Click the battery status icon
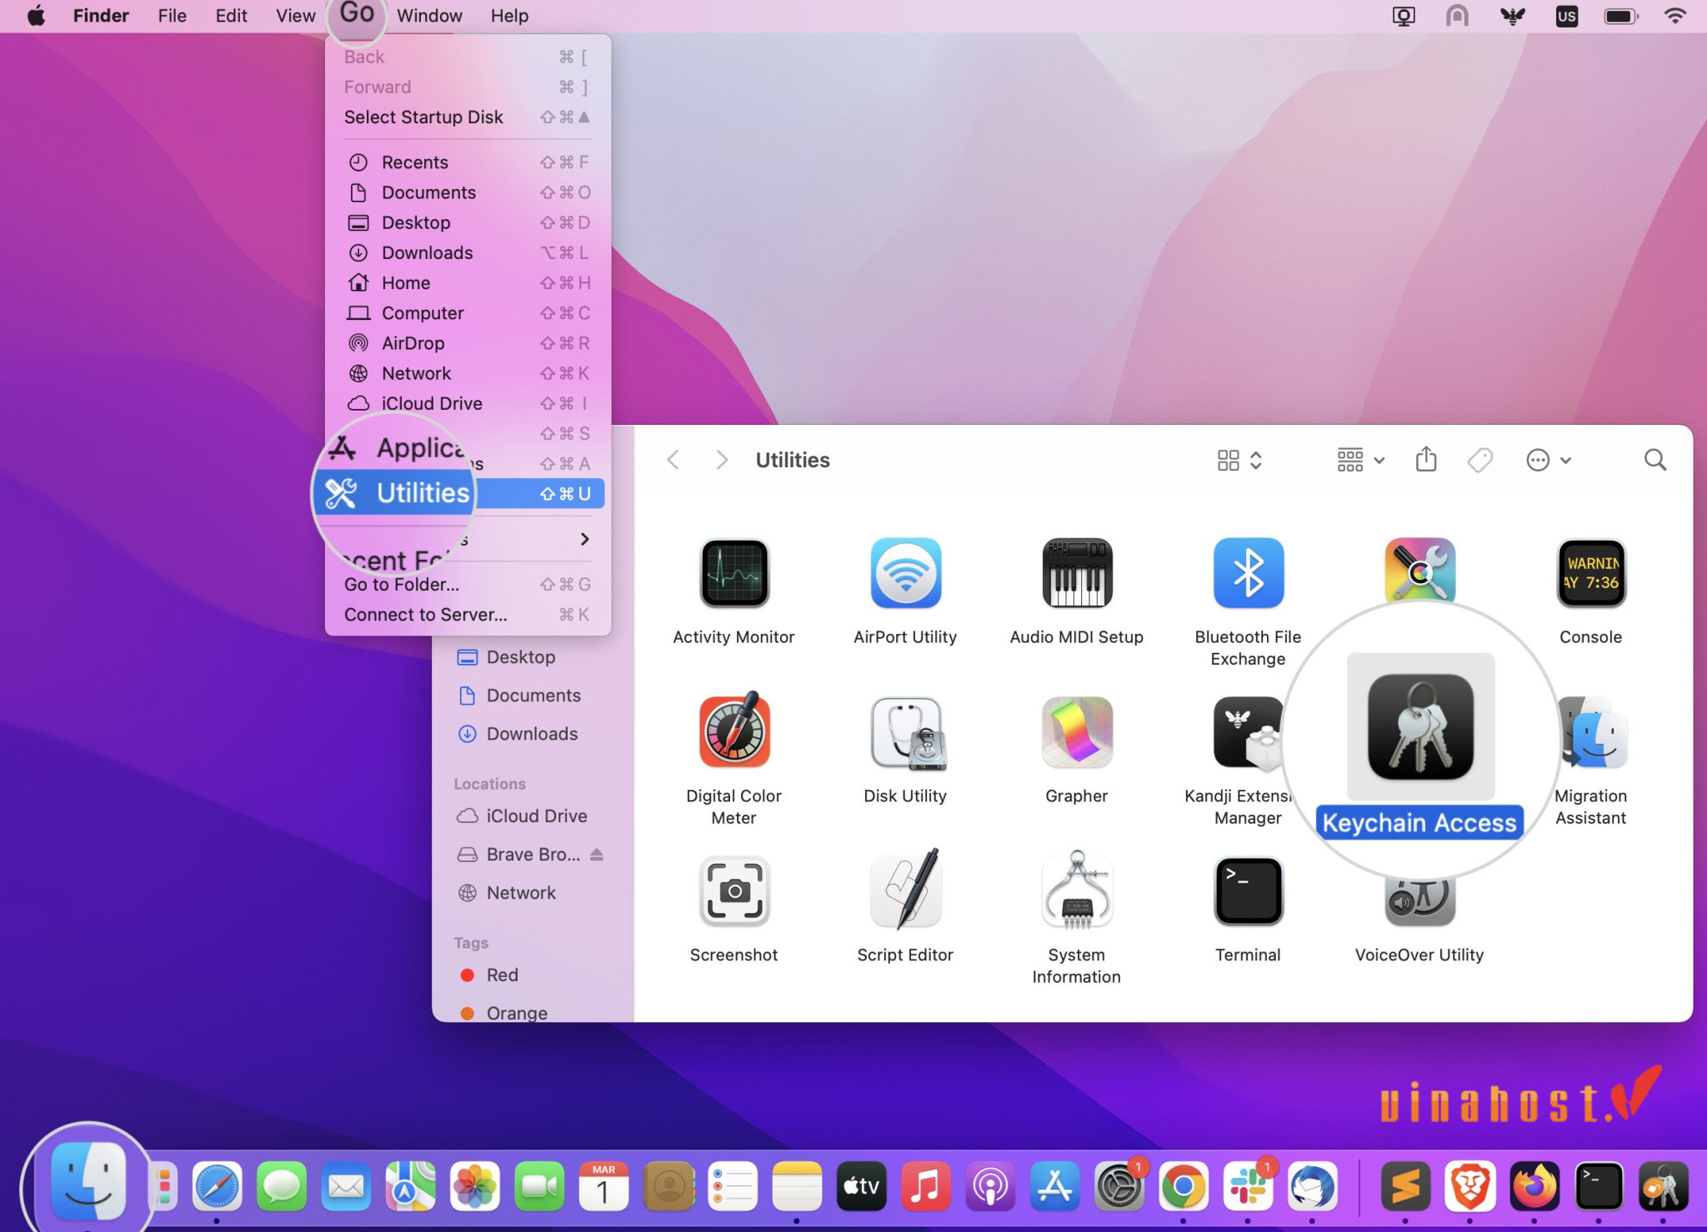Screen dimensions: 1707x1232 (1621, 16)
